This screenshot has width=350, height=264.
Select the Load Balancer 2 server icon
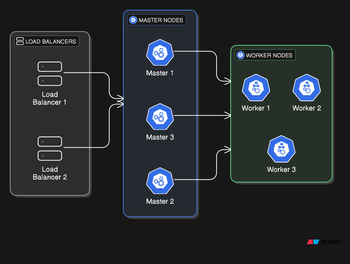(50, 149)
